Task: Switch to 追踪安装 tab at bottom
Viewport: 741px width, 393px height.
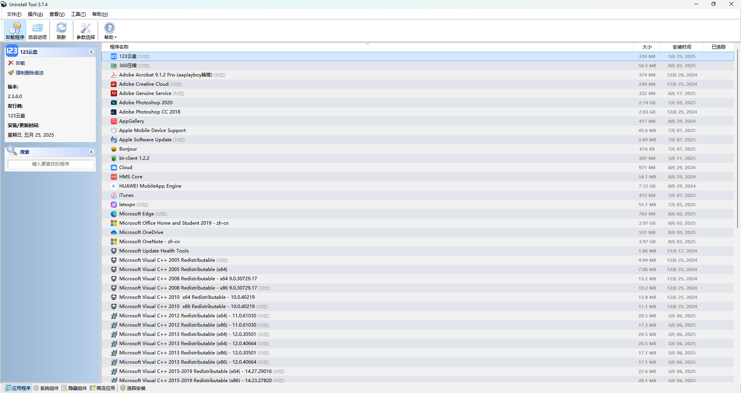Action: coord(133,388)
